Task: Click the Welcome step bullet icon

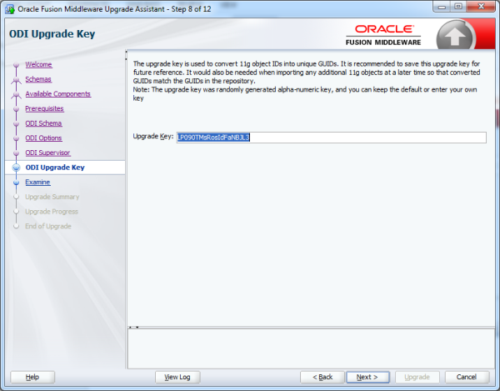Action: [17, 65]
